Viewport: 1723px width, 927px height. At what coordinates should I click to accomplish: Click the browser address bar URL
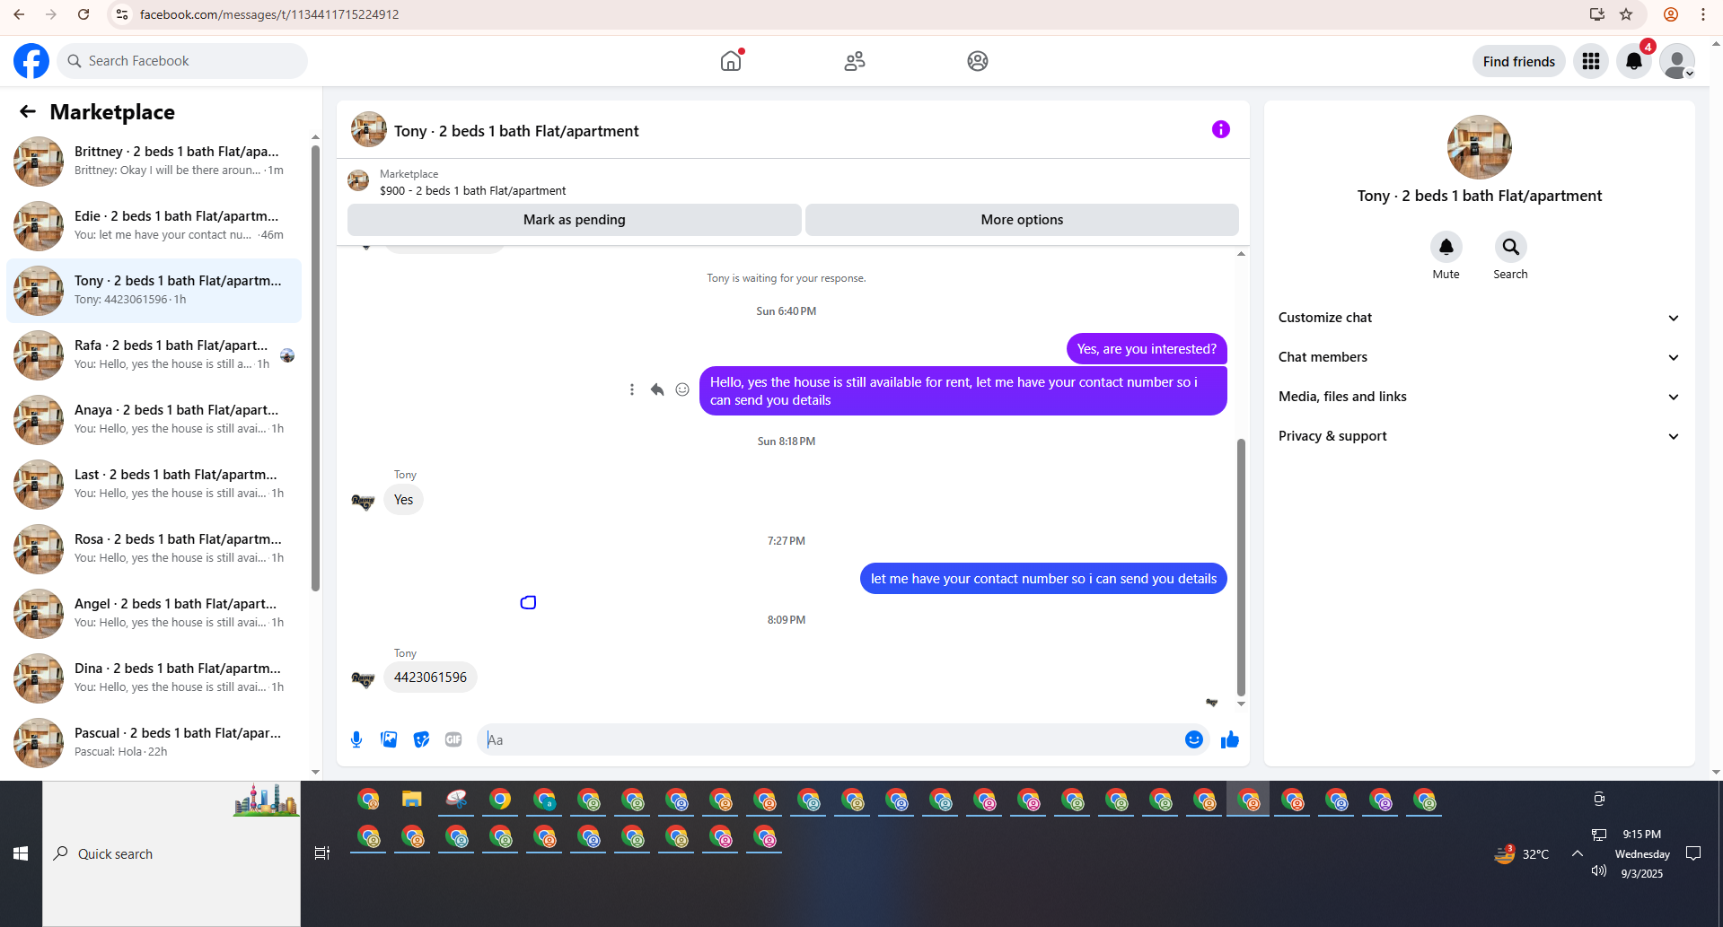coord(269,14)
